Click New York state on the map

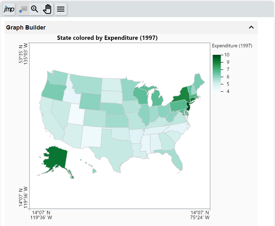click(x=183, y=94)
